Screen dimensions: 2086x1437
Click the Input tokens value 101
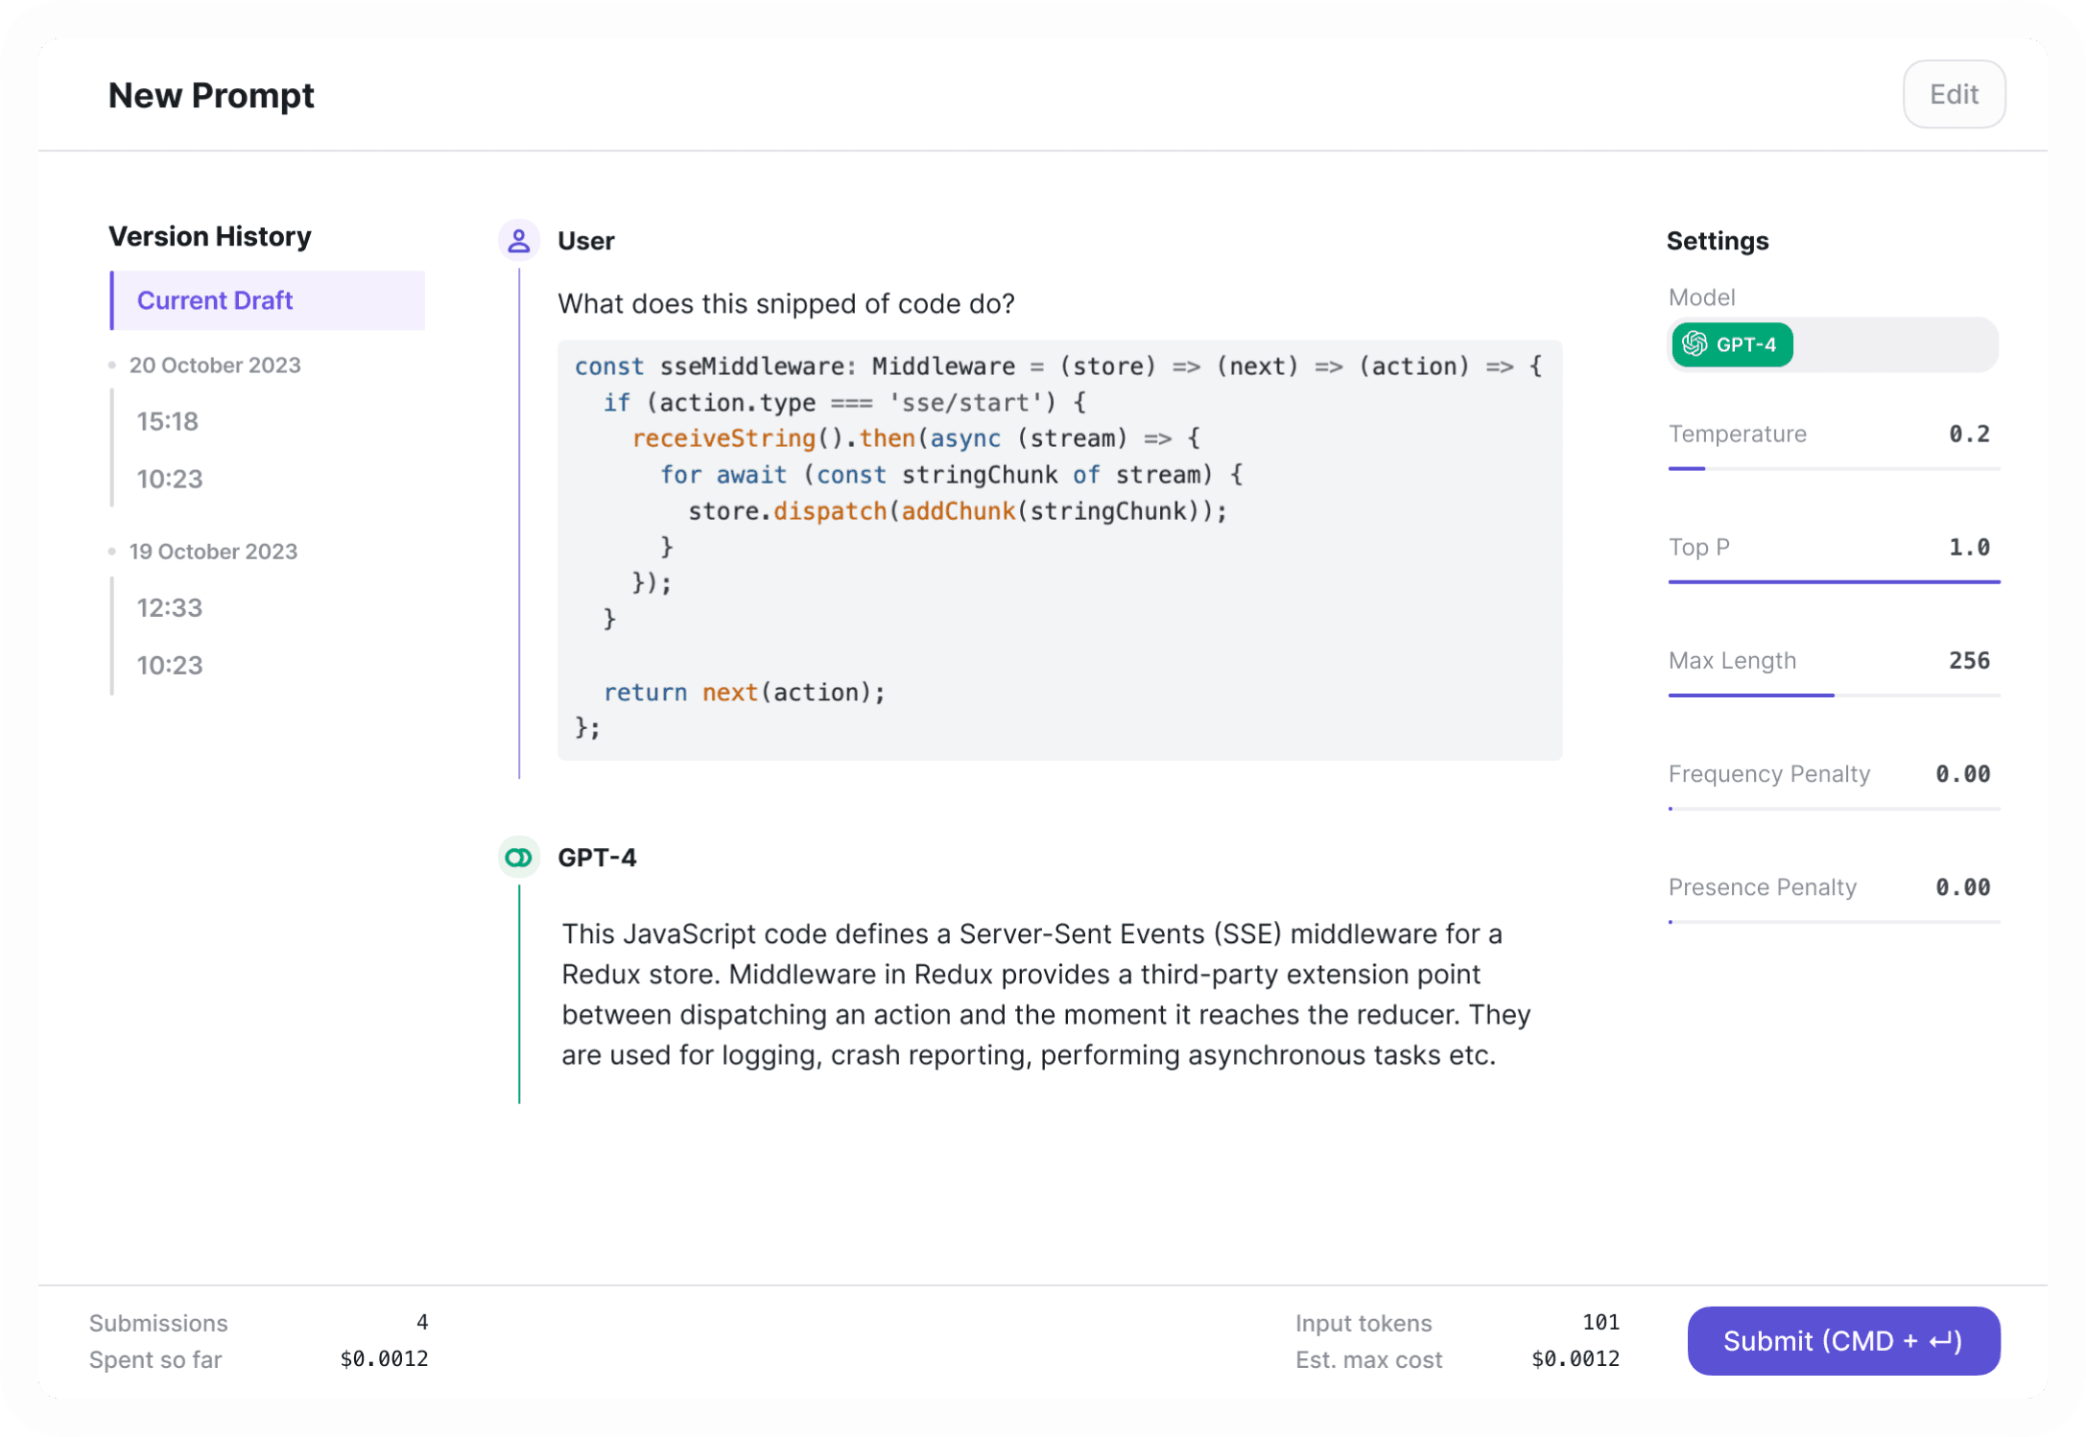[x=1600, y=1322]
